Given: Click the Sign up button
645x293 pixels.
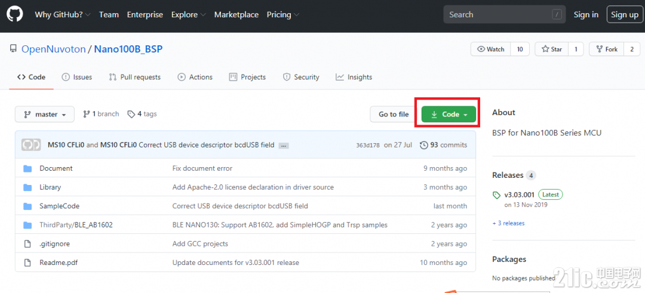Looking at the screenshot, I should point(625,15).
